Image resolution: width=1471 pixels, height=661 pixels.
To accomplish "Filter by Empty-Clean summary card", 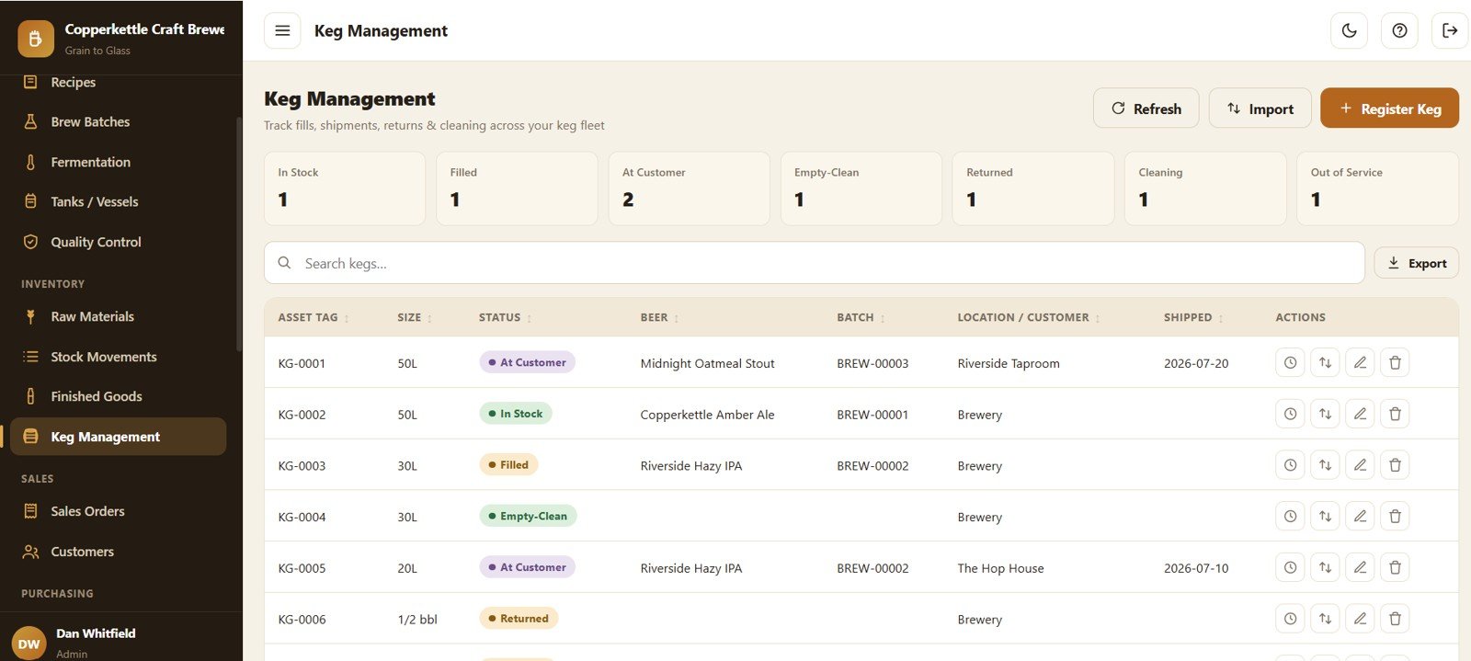I will click(861, 188).
